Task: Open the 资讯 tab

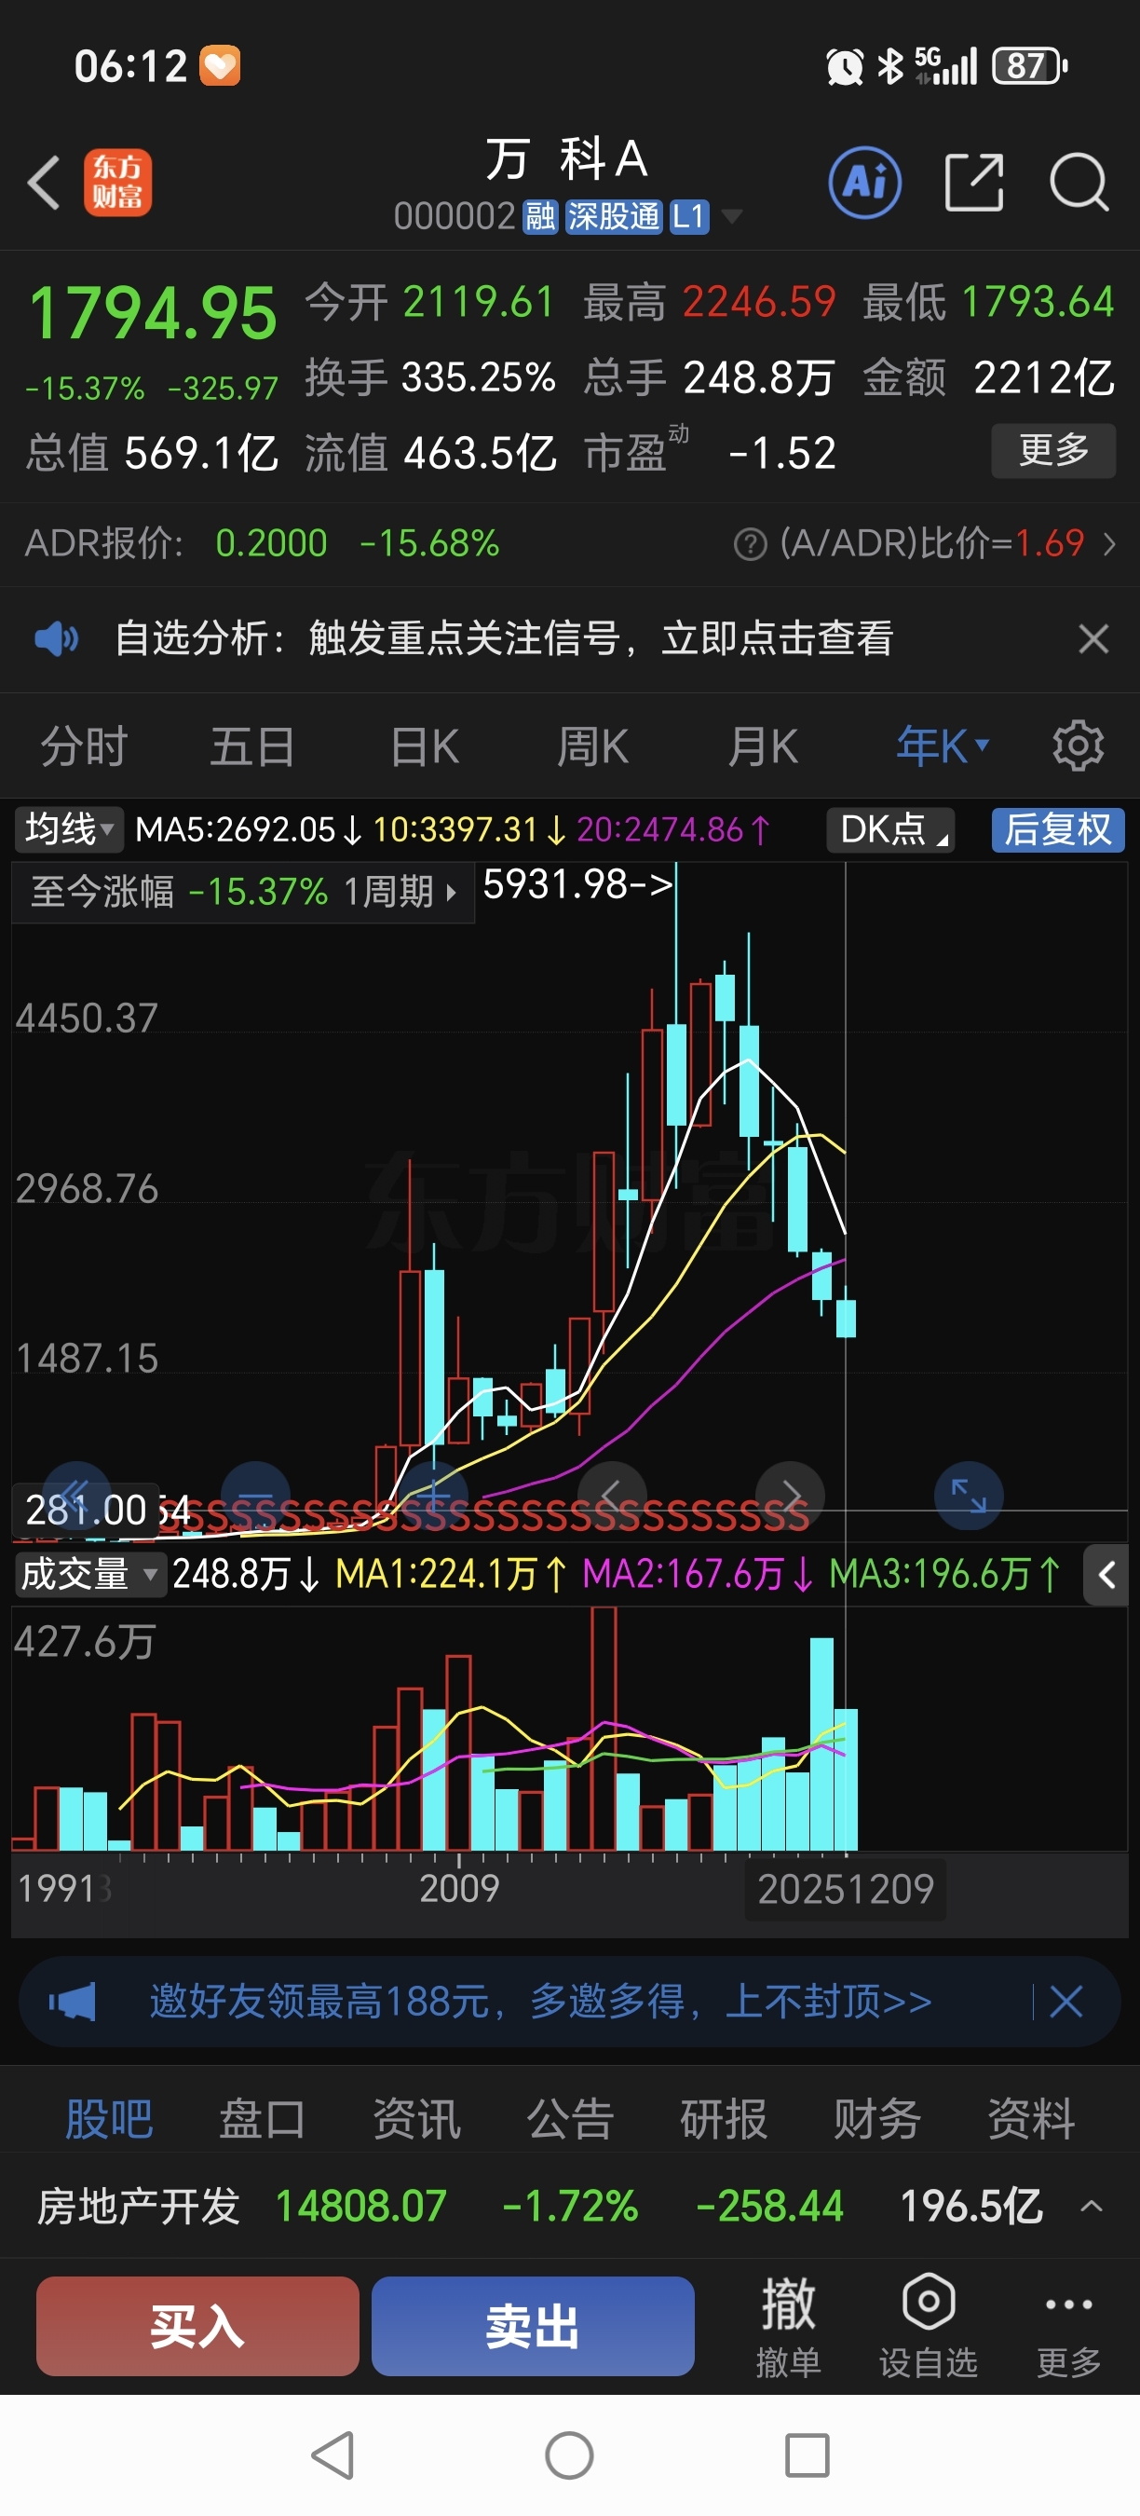Action: pos(415,2118)
